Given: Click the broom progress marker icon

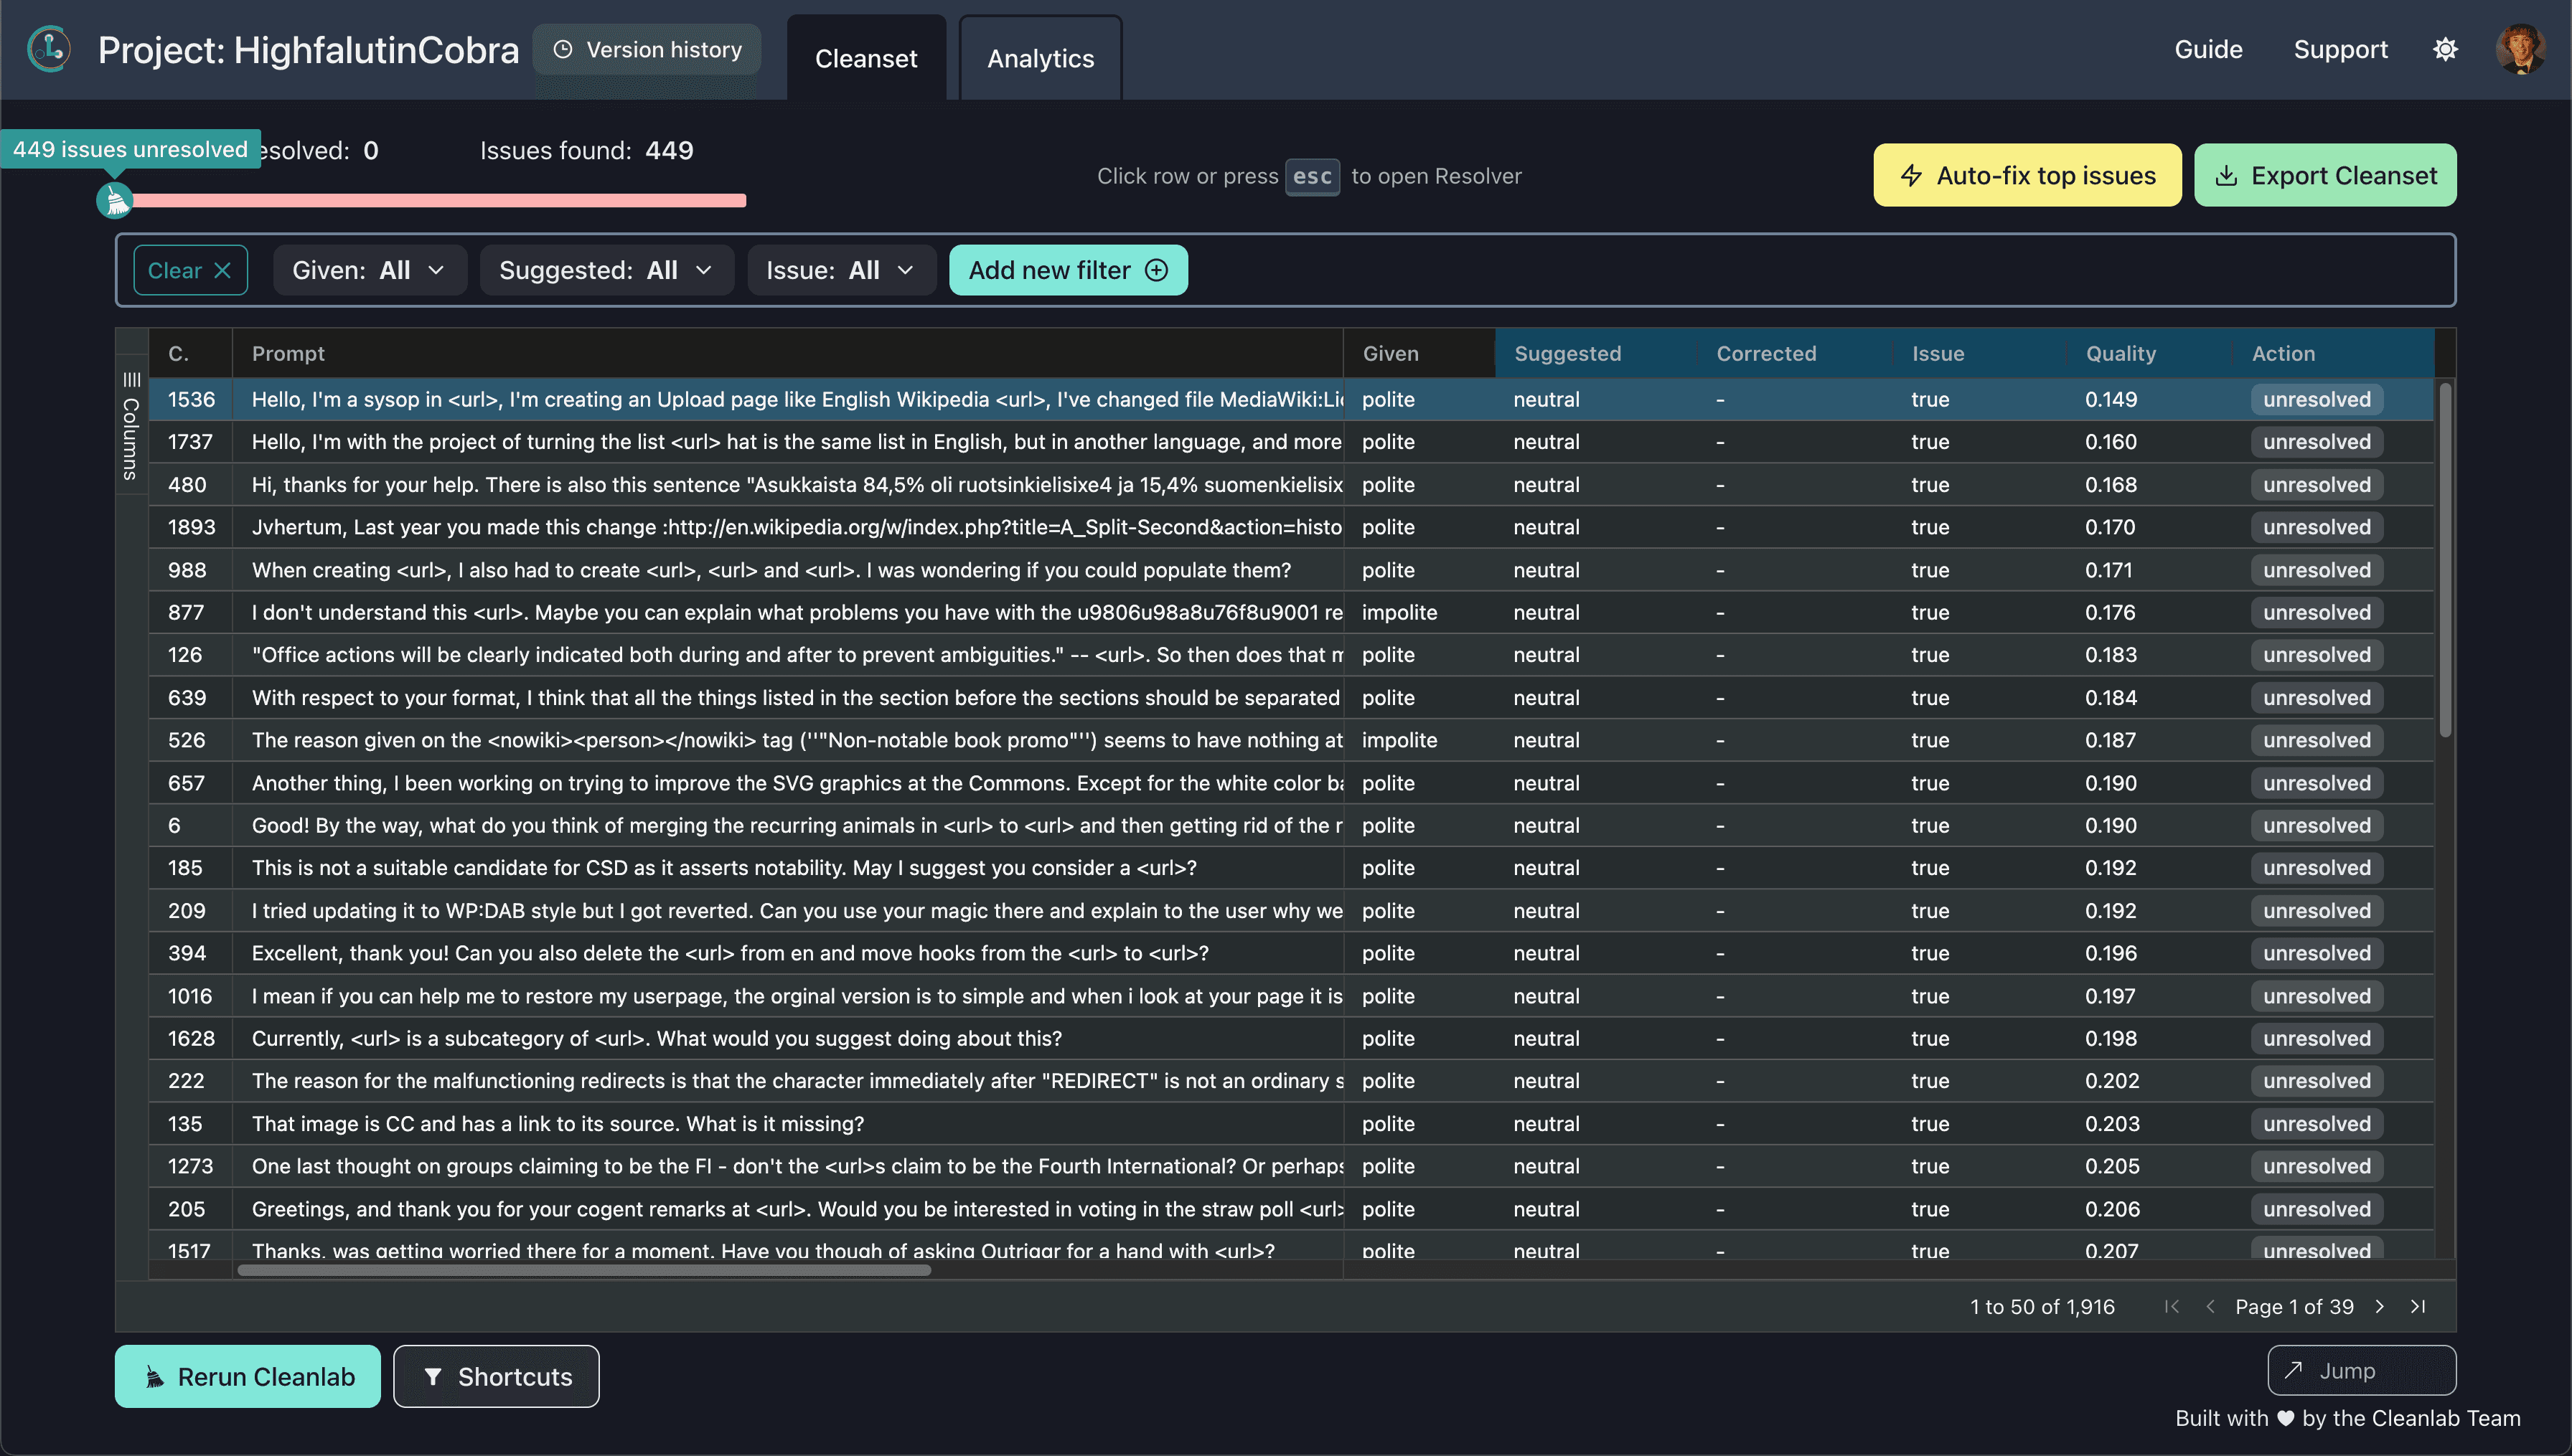Looking at the screenshot, I should (x=115, y=201).
